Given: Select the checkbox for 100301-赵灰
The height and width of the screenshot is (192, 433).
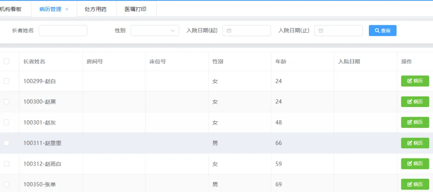Looking at the screenshot, I should [6, 122].
